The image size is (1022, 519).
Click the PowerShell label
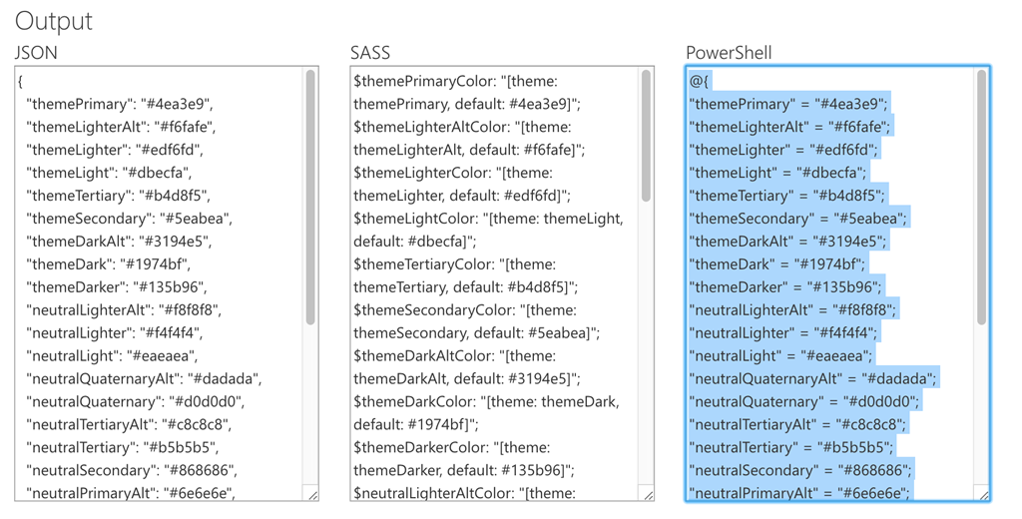click(729, 53)
